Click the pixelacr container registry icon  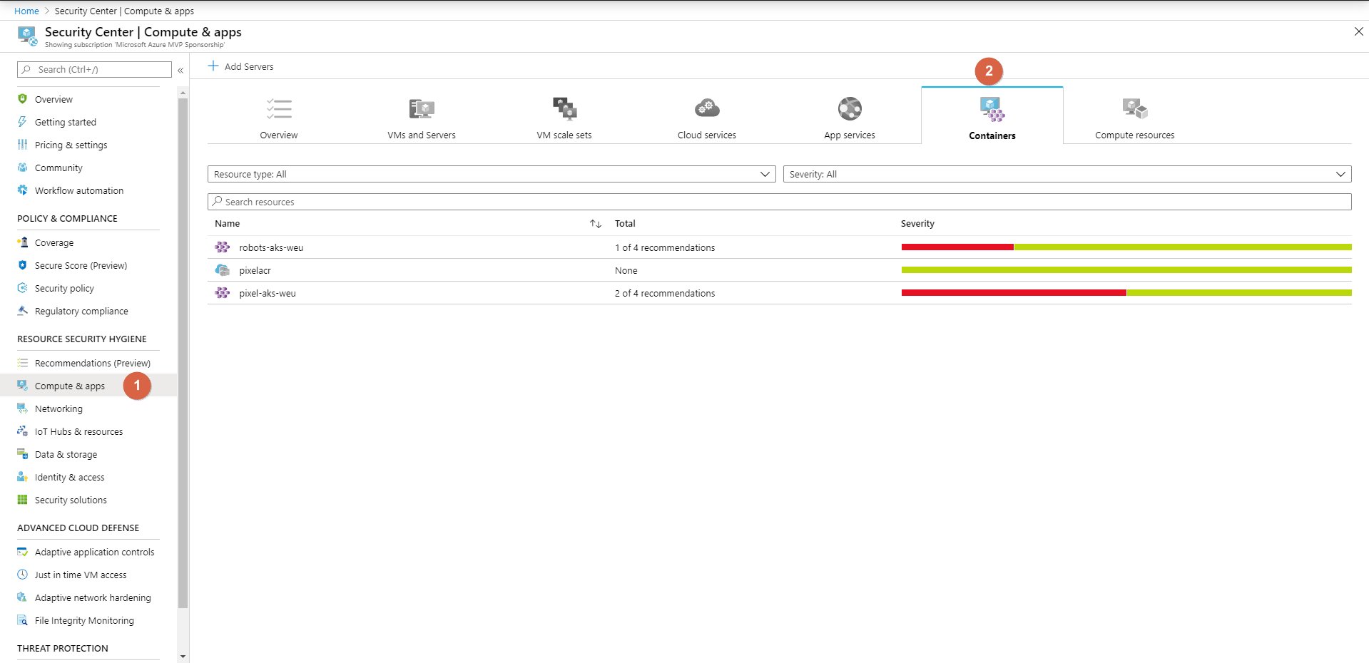tap(223, 270)
